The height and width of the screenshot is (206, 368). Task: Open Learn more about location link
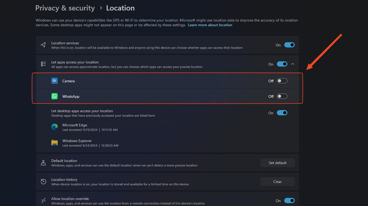[210, 25]
